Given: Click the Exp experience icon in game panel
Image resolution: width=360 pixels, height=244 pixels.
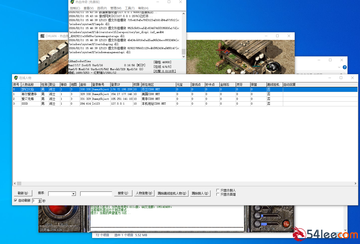Looking at the screenshot, I should (x=257, y=216).
